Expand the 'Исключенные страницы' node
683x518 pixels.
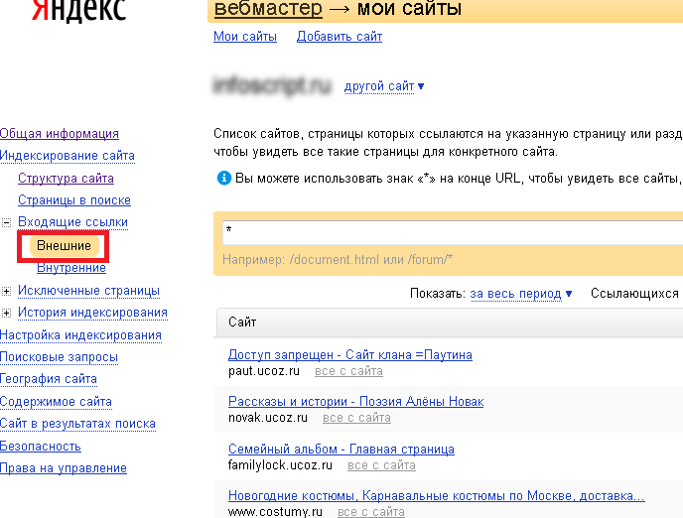coord(6,291)
